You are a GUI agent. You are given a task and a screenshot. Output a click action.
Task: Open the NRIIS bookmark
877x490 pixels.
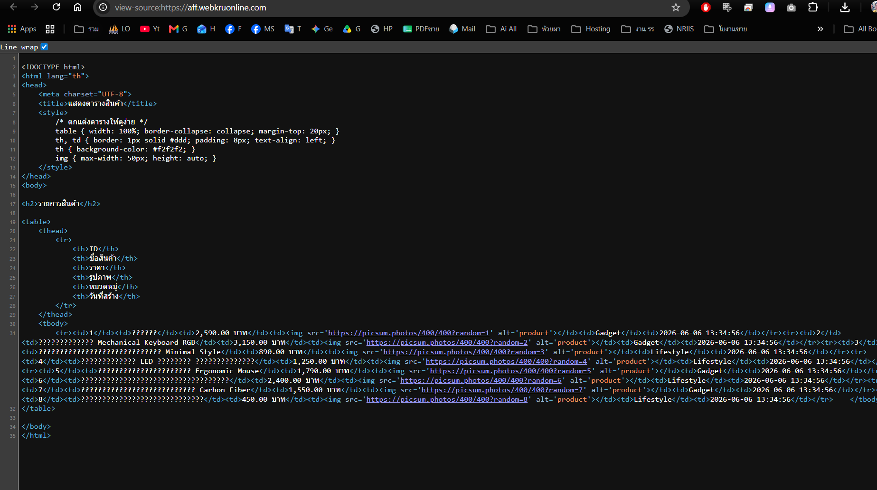click(x=679, y=29)
